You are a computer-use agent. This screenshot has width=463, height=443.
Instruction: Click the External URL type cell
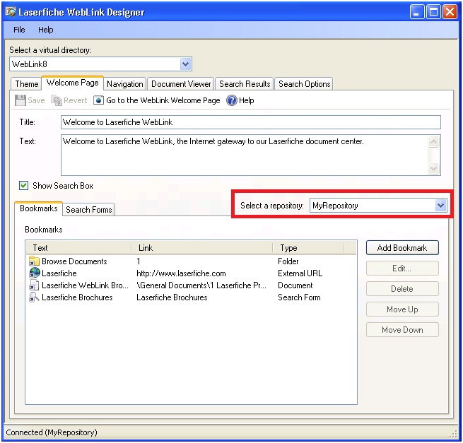pyautogui.click(x=300, y=273)
